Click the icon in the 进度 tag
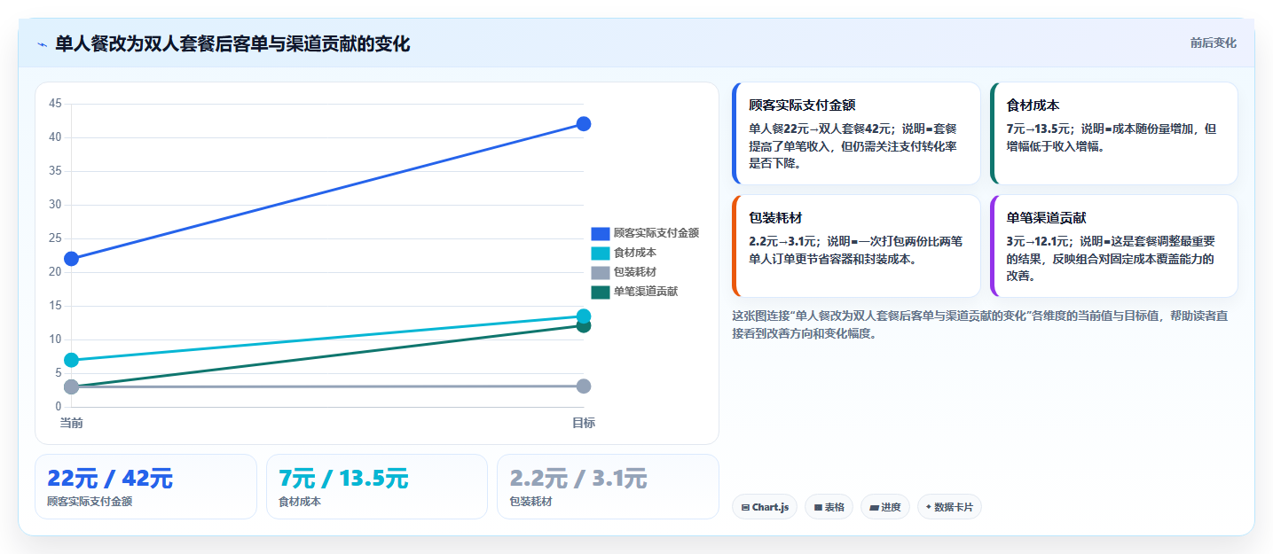 pos(874,508)
